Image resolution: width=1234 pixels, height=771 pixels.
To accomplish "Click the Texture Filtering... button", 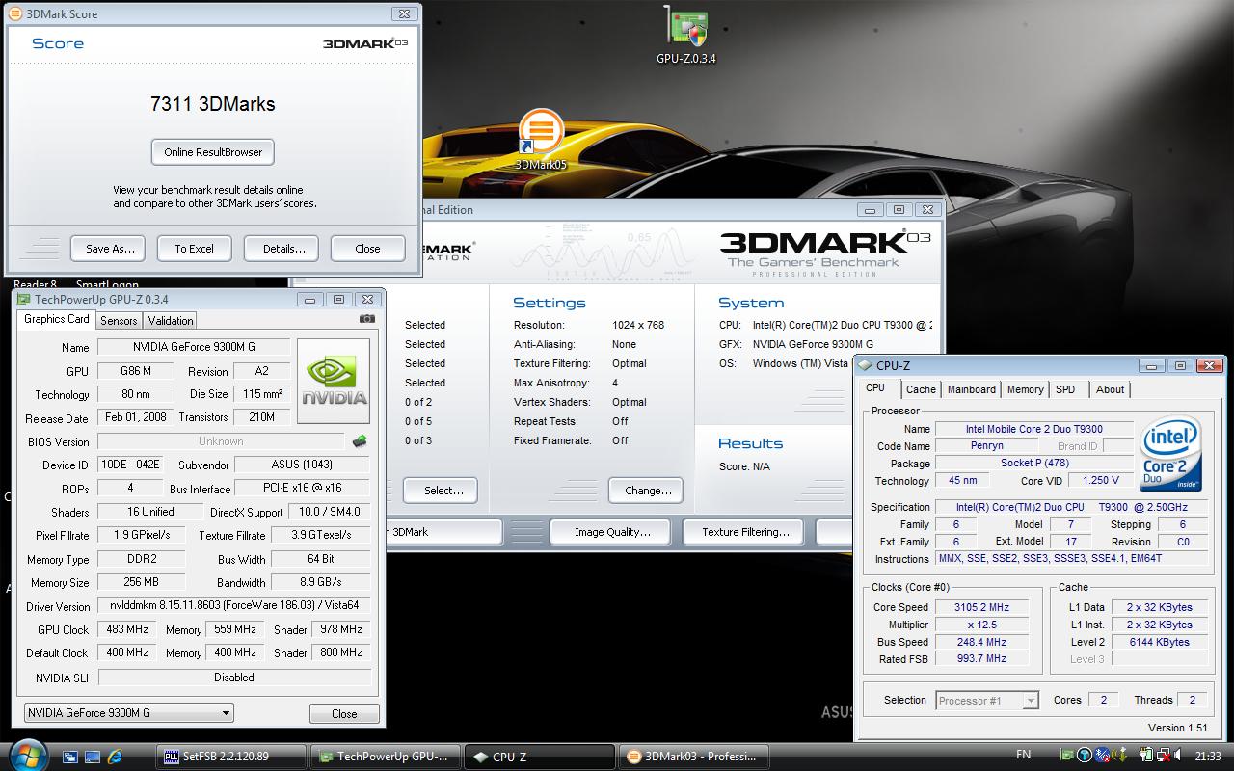I will [x=745, y=532].
